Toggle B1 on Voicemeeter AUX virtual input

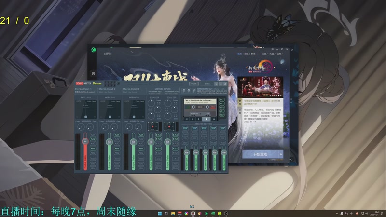pos(175,149)
